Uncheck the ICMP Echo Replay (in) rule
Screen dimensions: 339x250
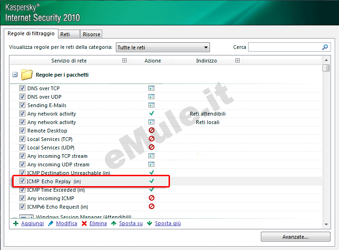(22, 181)
